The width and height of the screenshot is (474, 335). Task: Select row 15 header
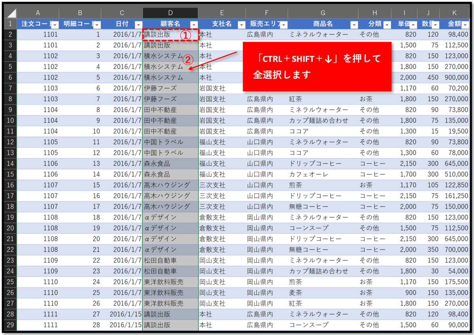10,174
